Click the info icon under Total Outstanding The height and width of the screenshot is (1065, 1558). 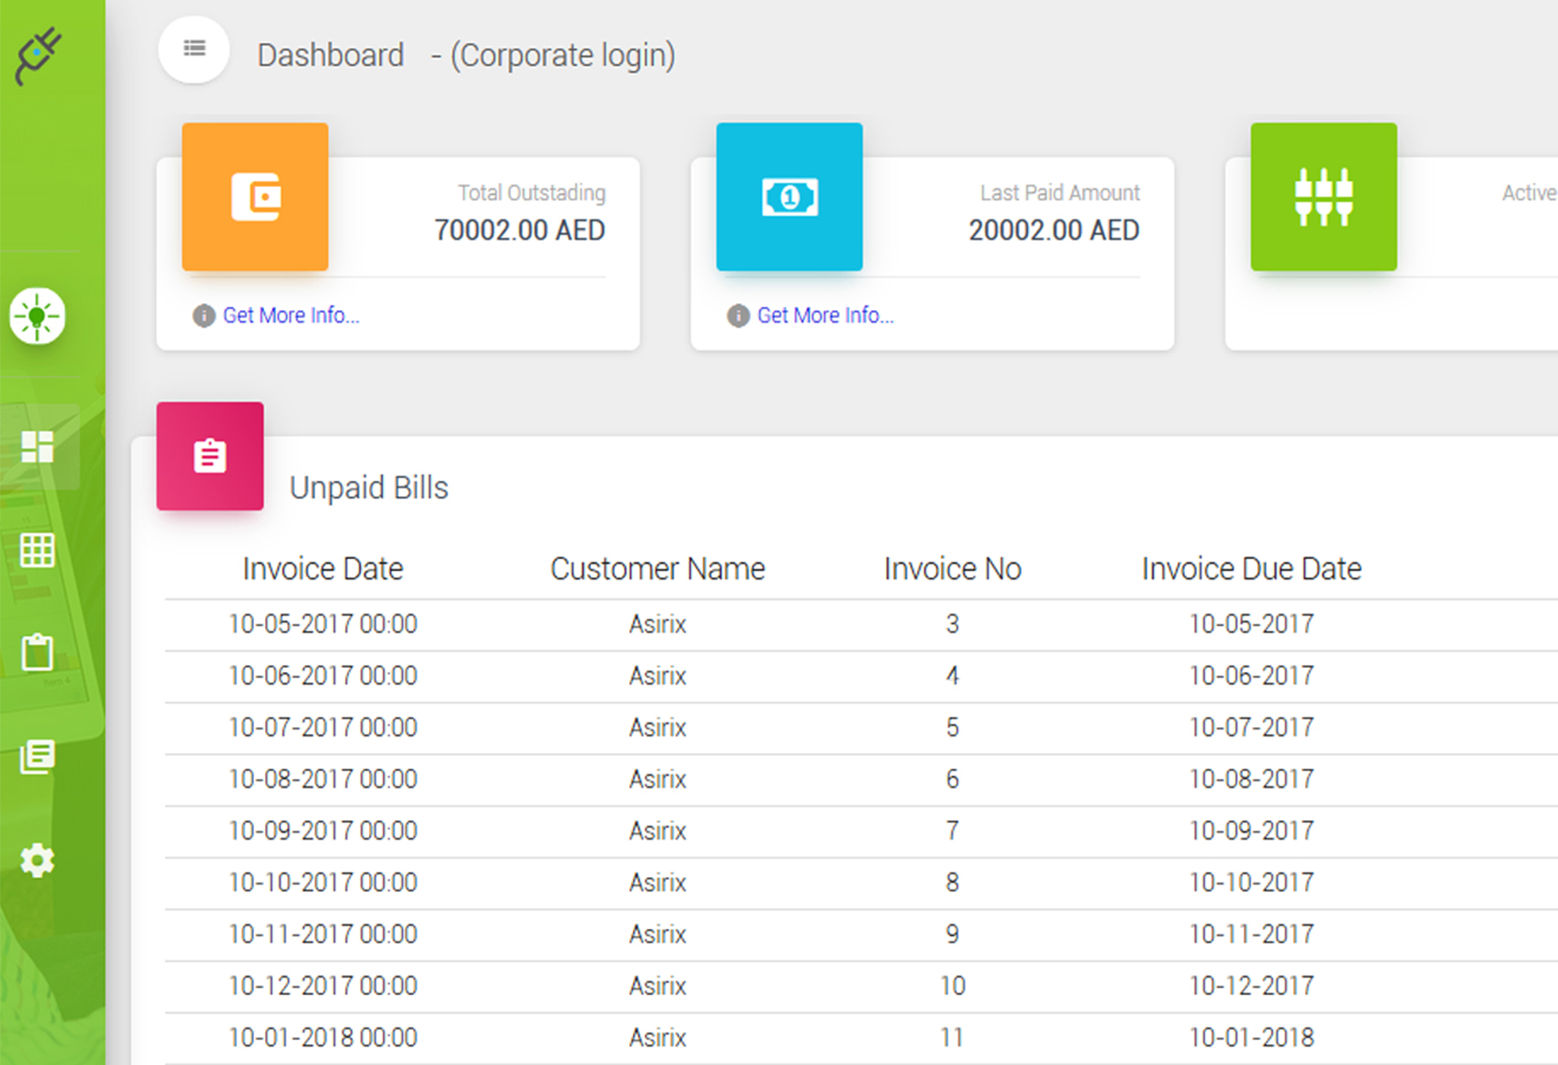tap(204, 315)
